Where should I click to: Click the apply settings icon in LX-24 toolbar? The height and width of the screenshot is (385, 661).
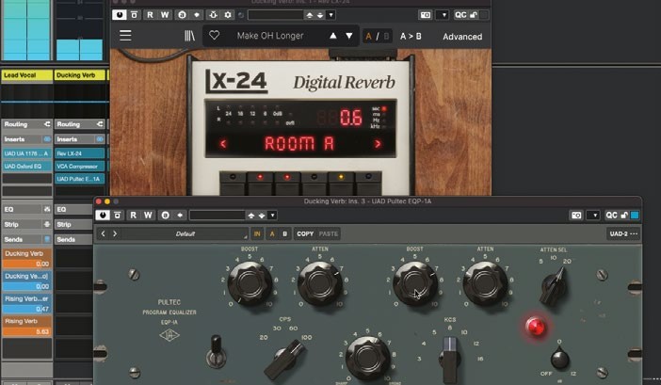coord(197,15)
